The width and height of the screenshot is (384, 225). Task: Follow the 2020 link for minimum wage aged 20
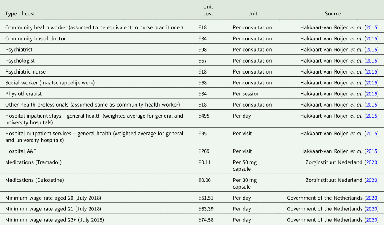(371, 198)
